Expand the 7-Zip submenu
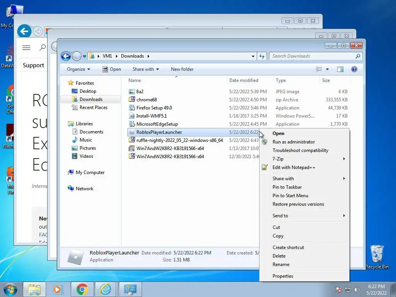This screenshot has width=396, height=297. [x=304, y=159]
